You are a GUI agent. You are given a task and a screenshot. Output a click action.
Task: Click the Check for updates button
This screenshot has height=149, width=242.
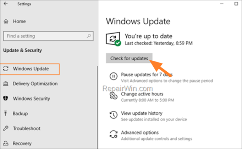click(x=129, y=58)
